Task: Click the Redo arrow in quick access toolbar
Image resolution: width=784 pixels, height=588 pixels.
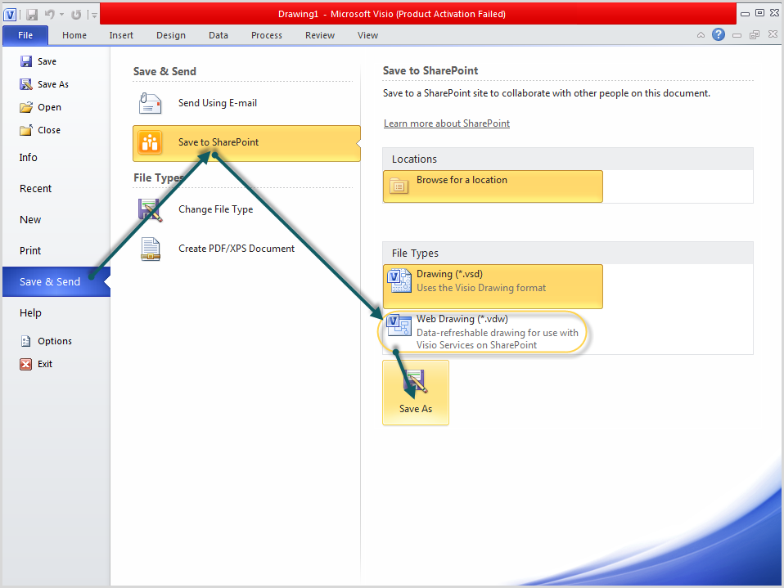Action: point(76,15)
